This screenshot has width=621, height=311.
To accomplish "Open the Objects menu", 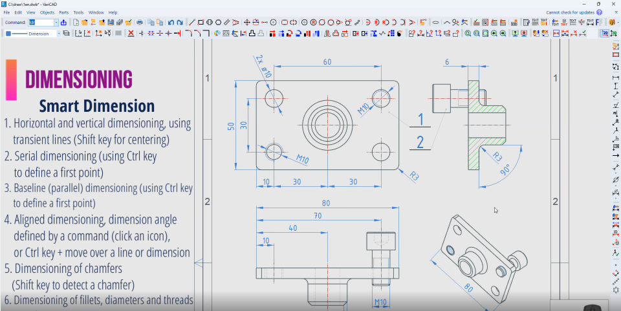I will click(x=47, y=12).
